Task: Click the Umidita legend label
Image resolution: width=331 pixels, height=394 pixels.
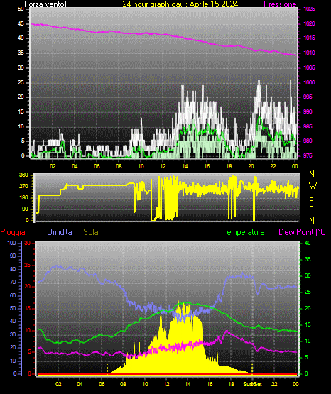Action: (x=60, y=232)
